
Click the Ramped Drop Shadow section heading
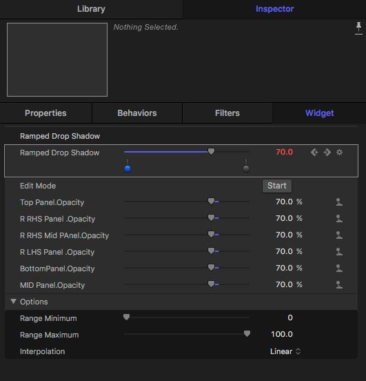[60, 136]
